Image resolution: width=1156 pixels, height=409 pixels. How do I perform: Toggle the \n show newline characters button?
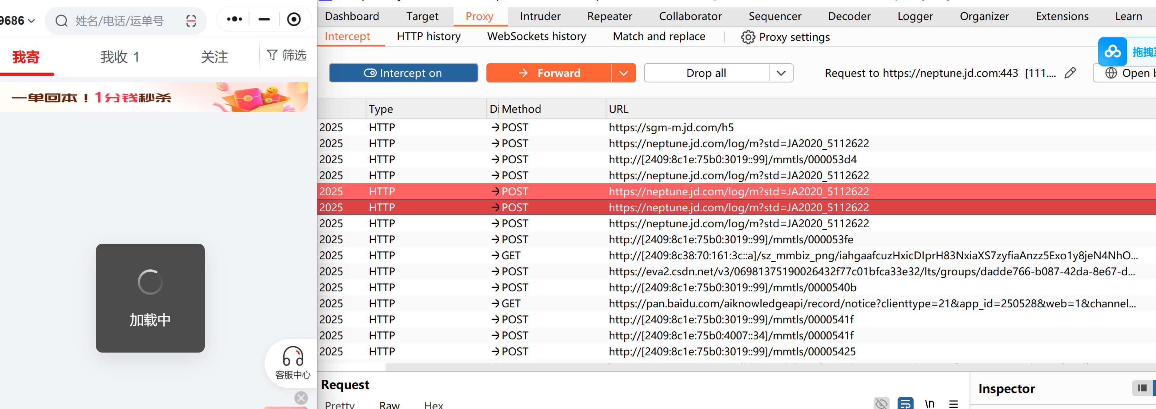929,403
